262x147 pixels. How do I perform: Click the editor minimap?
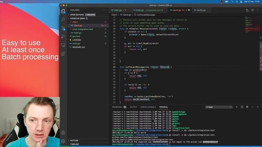(x=252, y=25)
